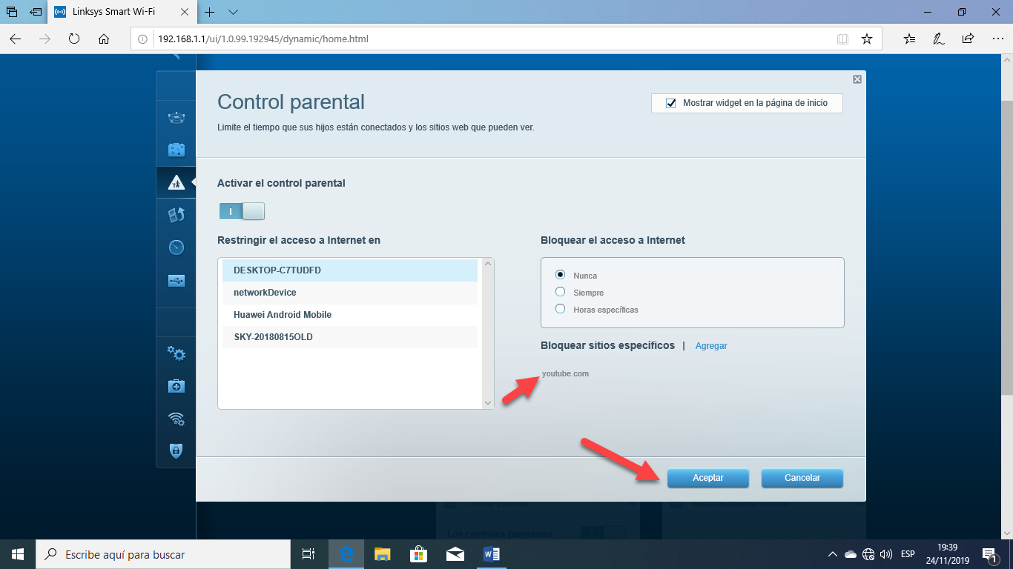Open the USB External Storage icon
Viewport: 1013px width, 569px height.
(x=176, y=281)
